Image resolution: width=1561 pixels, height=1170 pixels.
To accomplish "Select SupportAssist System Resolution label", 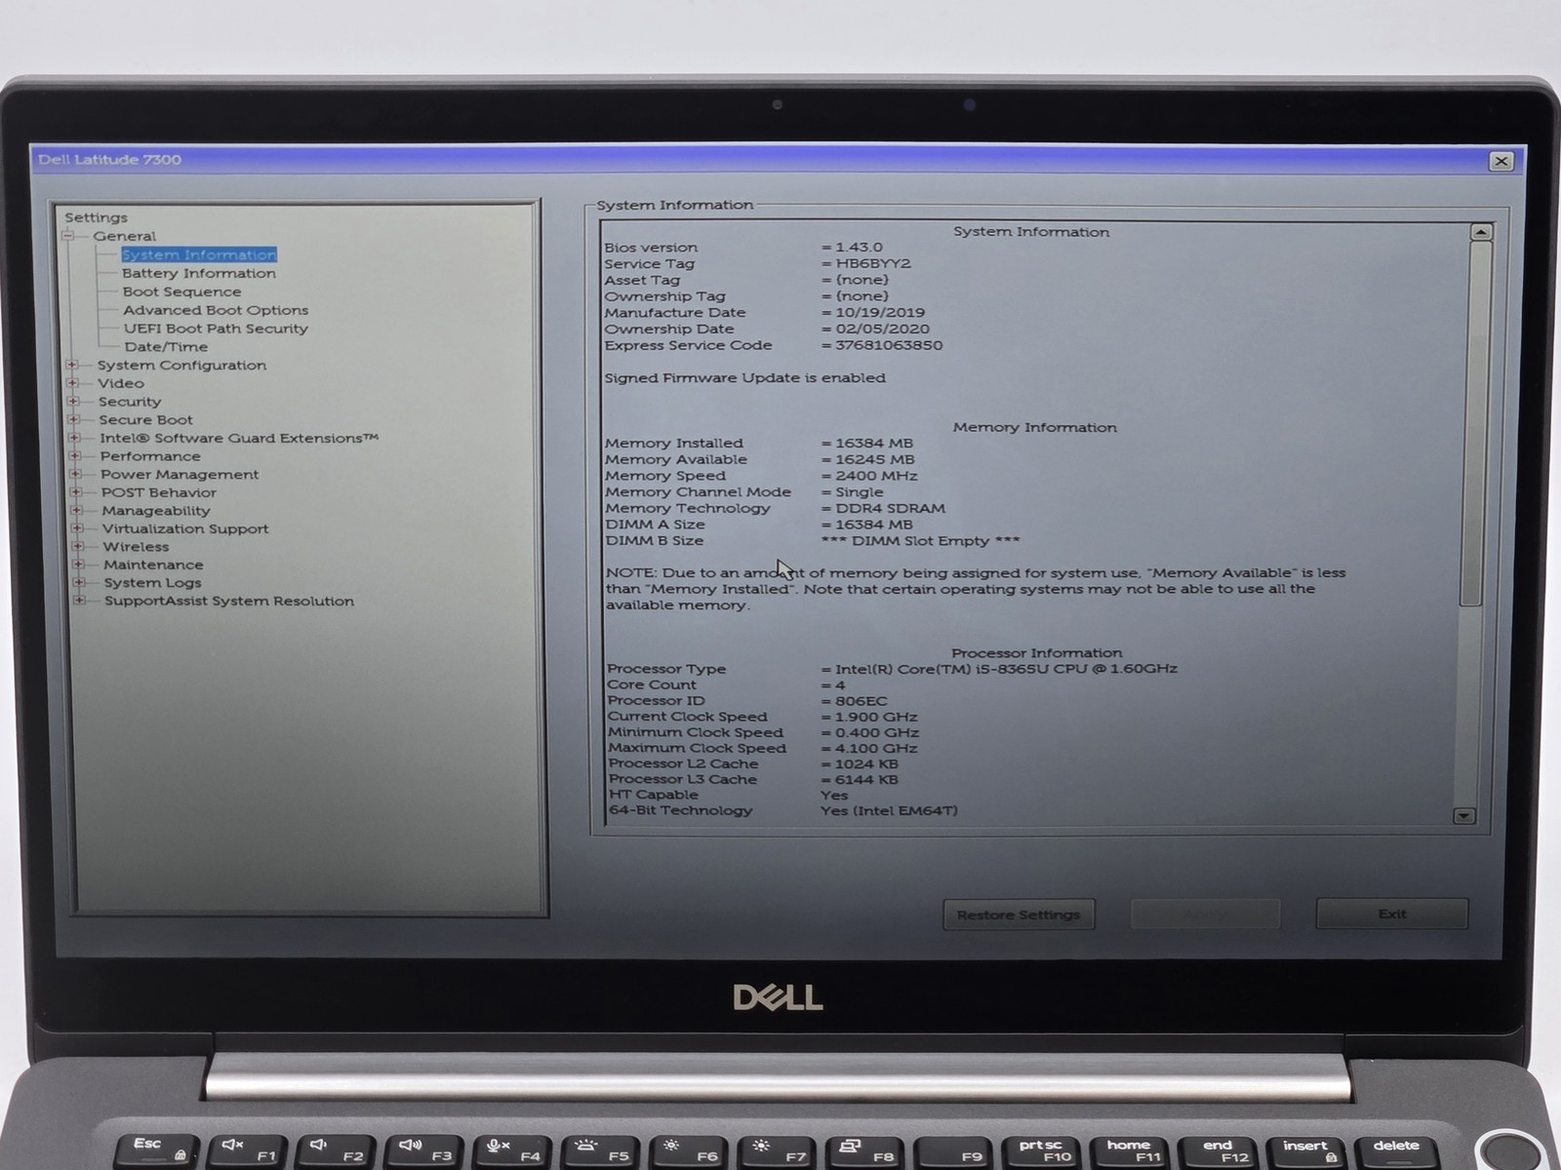I will coord(229,601).
